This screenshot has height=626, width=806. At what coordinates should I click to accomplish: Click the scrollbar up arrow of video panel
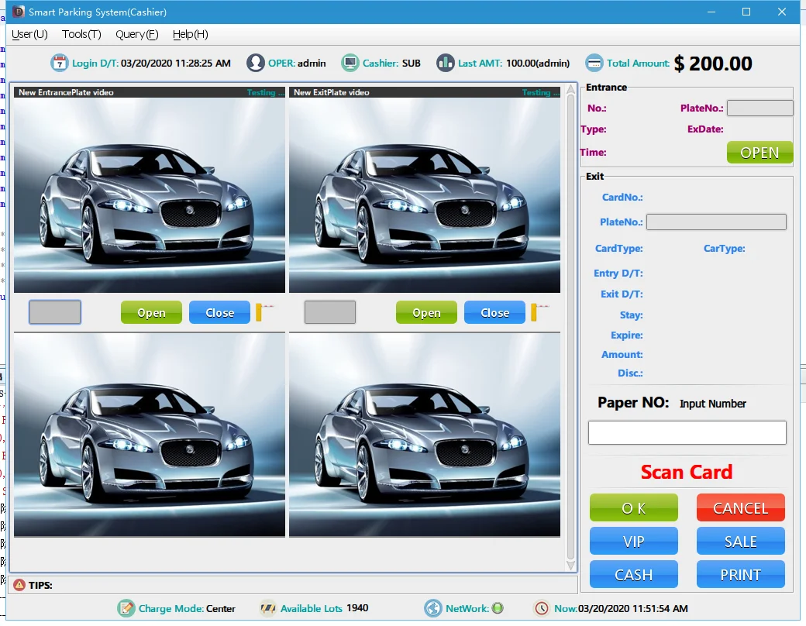click(x=570, y=89)
